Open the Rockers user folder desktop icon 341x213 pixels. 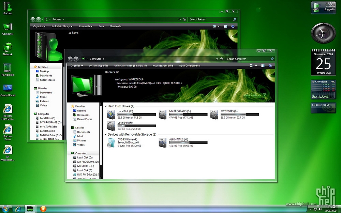[8, 8]
